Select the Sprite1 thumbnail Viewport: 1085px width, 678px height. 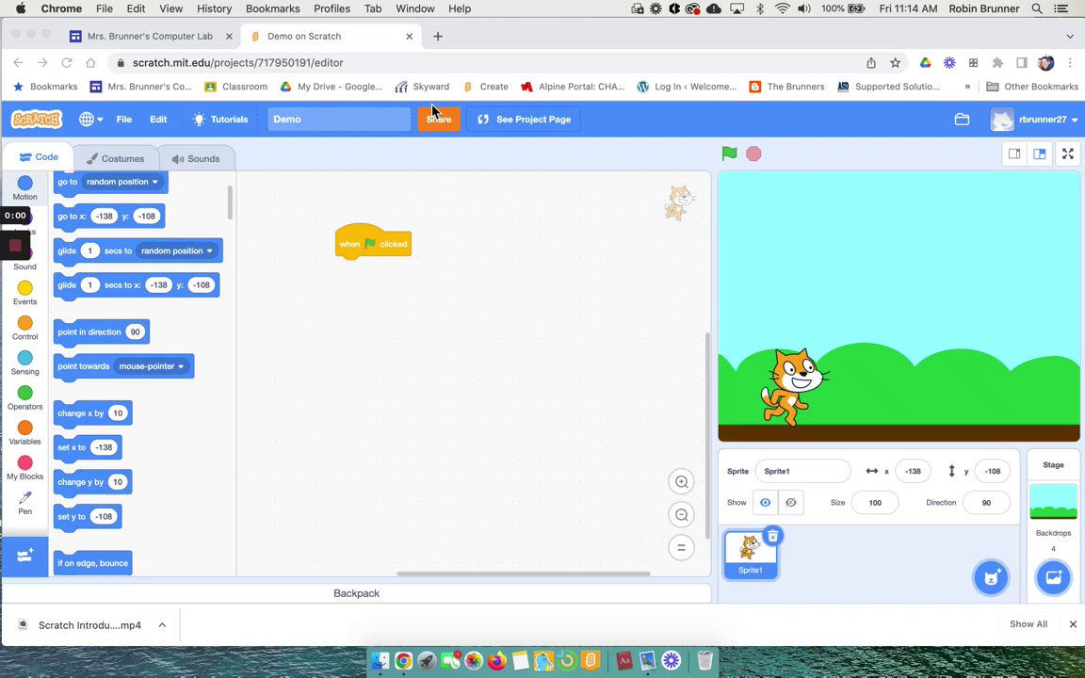(x=751, y=554)
